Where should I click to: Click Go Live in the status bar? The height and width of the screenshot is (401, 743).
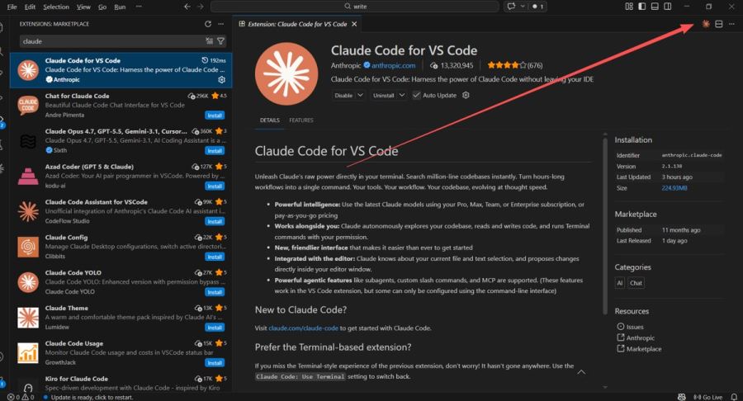click(708, 397)
